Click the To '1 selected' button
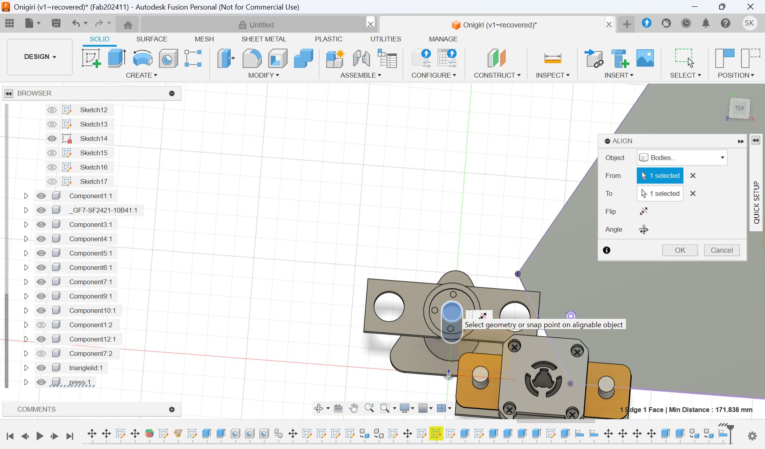765x449 pixels. click(660, 193)
